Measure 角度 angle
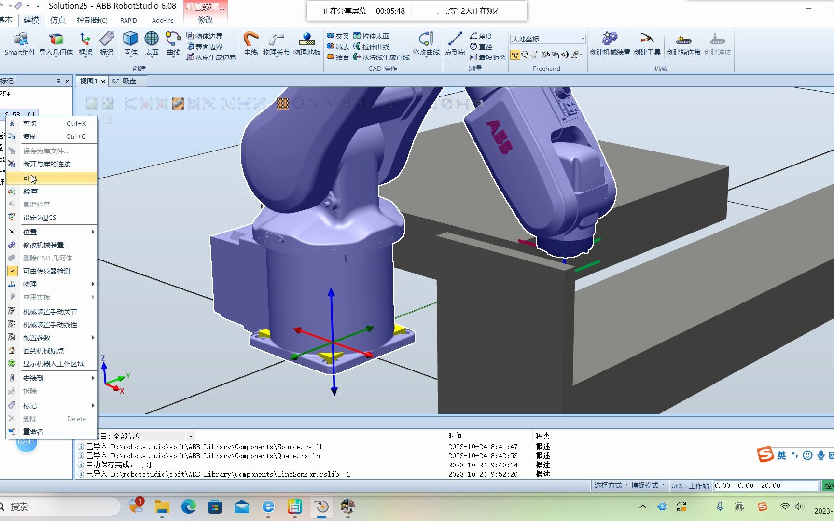The width and height of the screenshot is (834, 521). coord(481,36)
